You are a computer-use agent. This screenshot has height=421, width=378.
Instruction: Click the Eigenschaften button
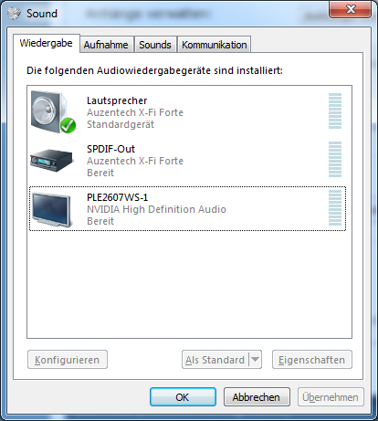coord(312,360)
